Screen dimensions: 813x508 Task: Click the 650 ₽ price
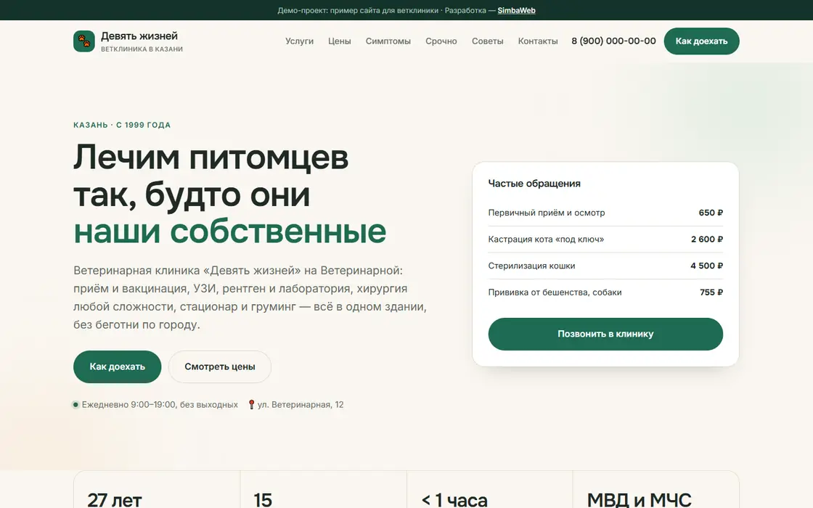(711, 213)
